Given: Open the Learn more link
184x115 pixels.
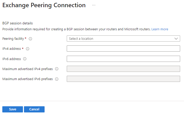Looking at the screenshot, I should tap(160, 29).
